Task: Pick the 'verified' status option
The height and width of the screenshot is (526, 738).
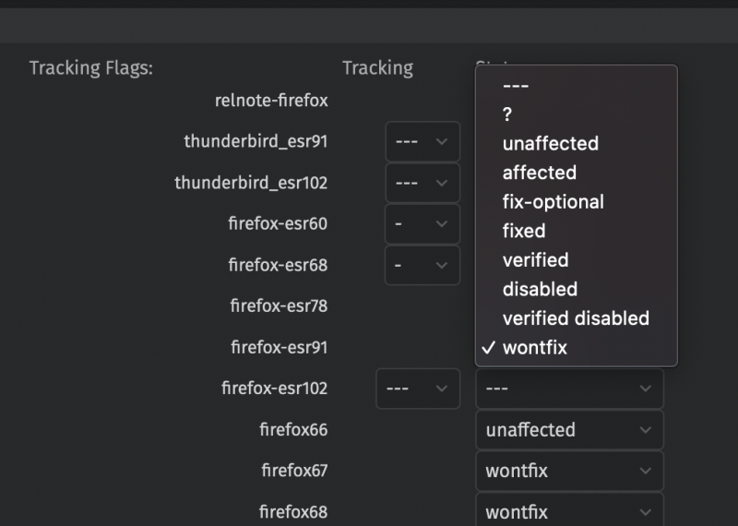Action: [576, 260]
